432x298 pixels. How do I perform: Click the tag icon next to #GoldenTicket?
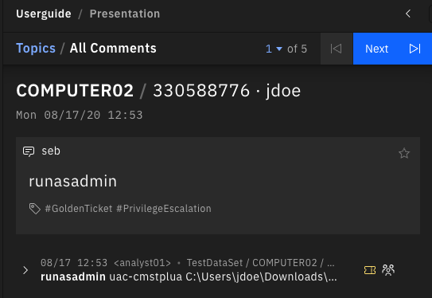point(35,209)
